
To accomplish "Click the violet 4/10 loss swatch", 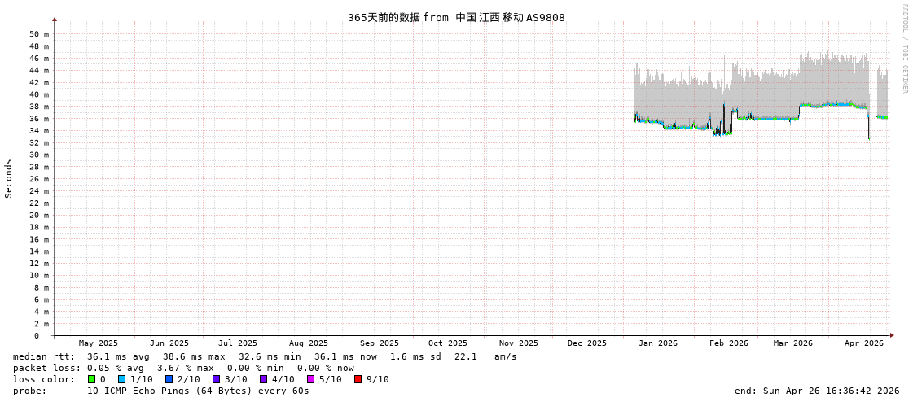I will click(264, 379).
